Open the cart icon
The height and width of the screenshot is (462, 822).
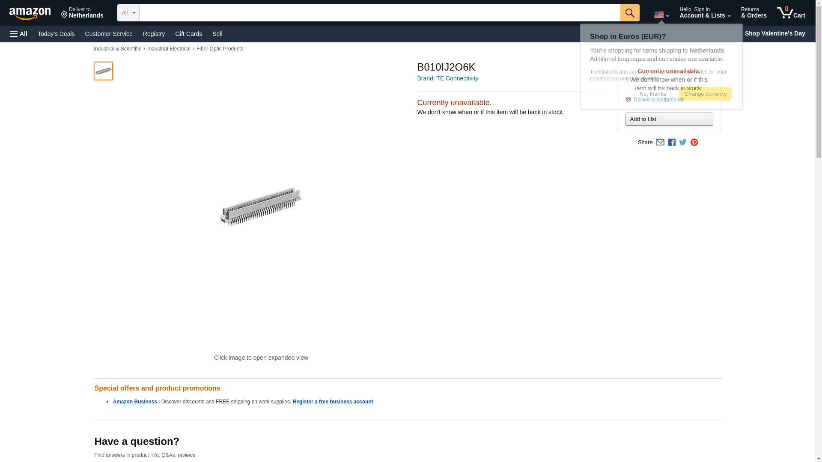791,13
